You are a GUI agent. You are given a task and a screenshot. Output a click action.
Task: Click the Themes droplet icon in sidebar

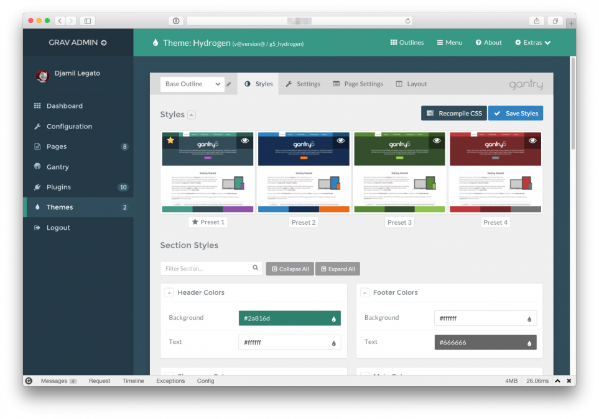37,207
